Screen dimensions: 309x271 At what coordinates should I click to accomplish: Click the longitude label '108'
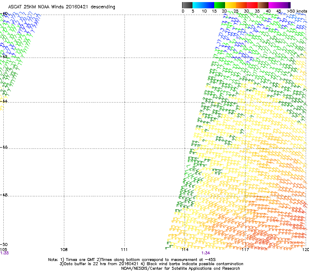click(x=63, y=250)
